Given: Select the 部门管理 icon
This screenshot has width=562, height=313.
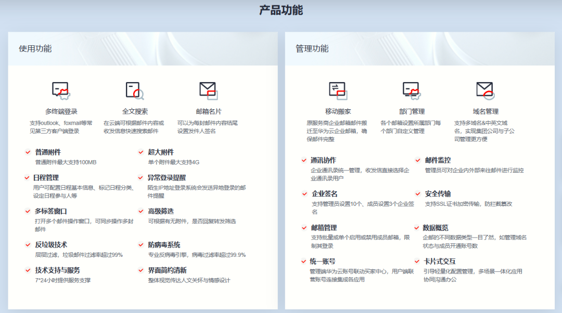Looking at the screenshot, I should point(411,89).
